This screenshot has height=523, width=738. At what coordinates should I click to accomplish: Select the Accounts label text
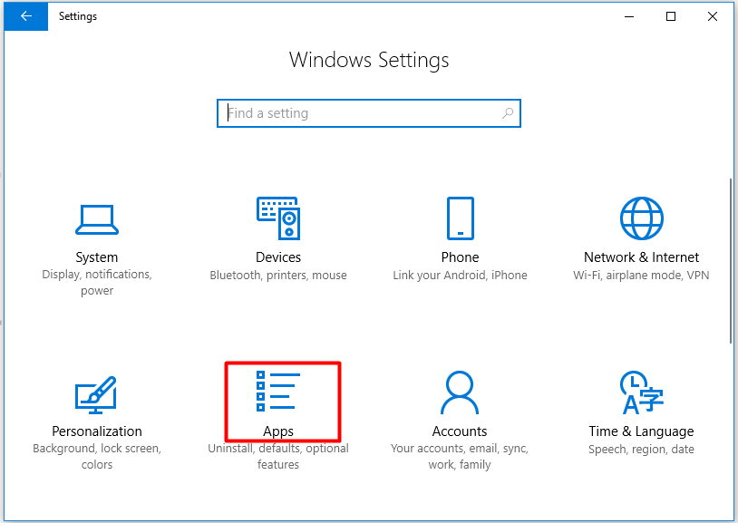(x=460, y=431)
